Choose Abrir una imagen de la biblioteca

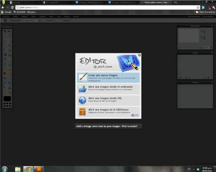coord(108,112)
